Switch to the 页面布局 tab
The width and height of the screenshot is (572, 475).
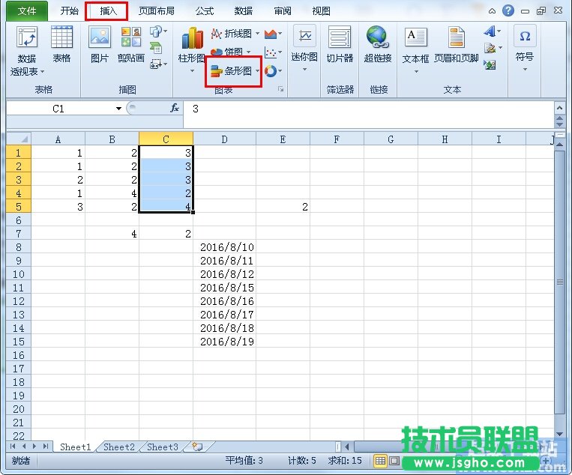[x=157, y=11]
